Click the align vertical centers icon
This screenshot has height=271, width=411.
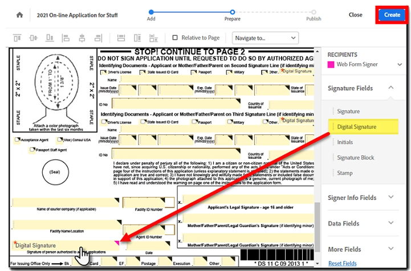tap(32, 38)
